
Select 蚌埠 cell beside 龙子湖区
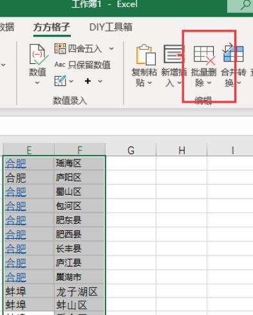click(28, 291)
